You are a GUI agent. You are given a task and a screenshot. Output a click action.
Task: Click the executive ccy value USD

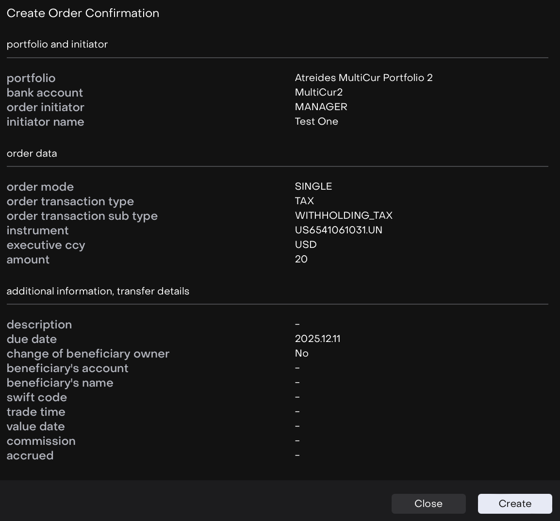[306, 244]
